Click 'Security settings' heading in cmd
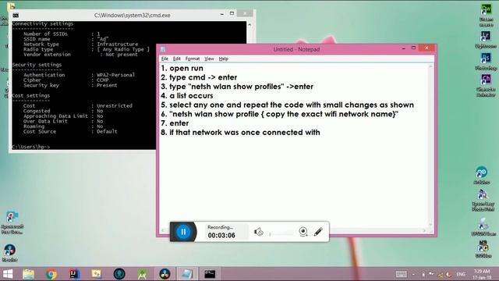Screen dimensions: 499x281 (37, 65)
